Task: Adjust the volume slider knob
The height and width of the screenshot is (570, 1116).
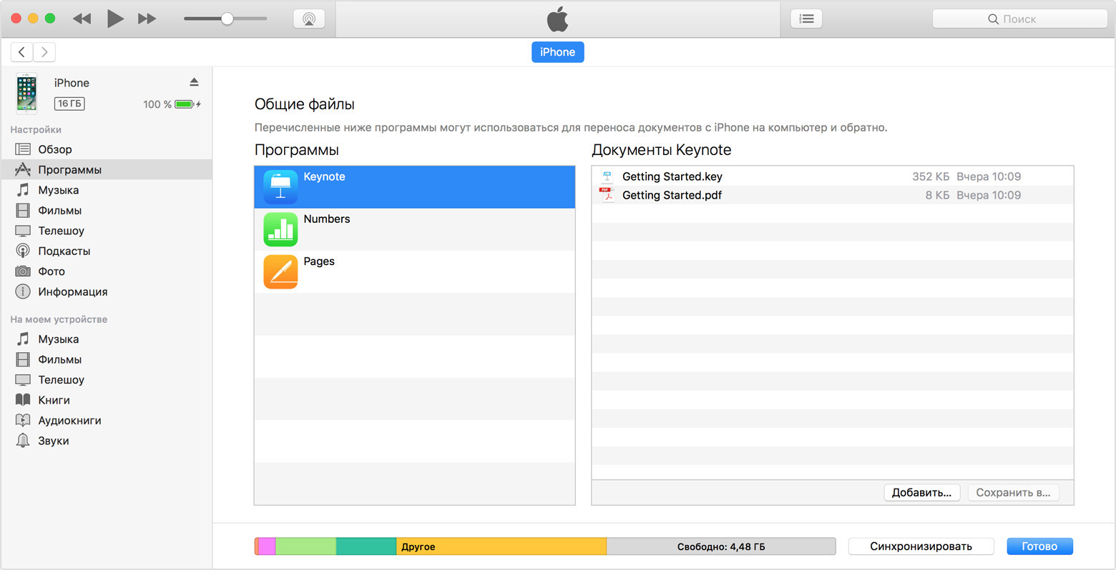Action: [227, 19]
